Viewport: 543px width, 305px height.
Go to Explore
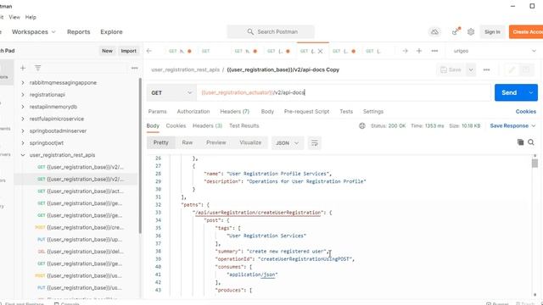pyautogui.click(x=111, y=32)
